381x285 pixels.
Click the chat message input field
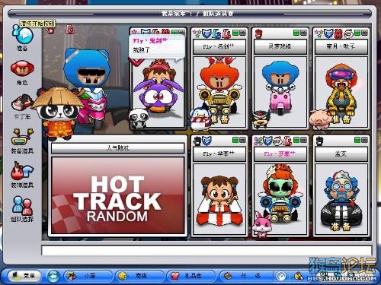click(207, 250)
